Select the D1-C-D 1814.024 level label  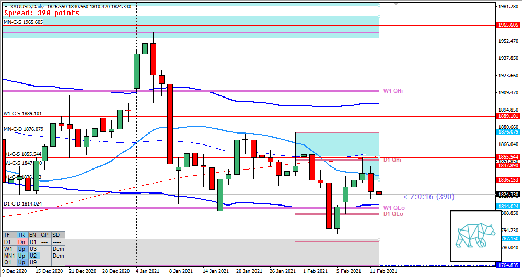click(x=23, y=203)
